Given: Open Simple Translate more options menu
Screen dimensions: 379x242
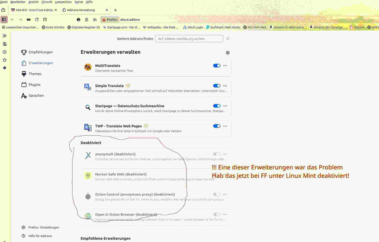Looking at the screenshot, I should (x=225, y=86).
